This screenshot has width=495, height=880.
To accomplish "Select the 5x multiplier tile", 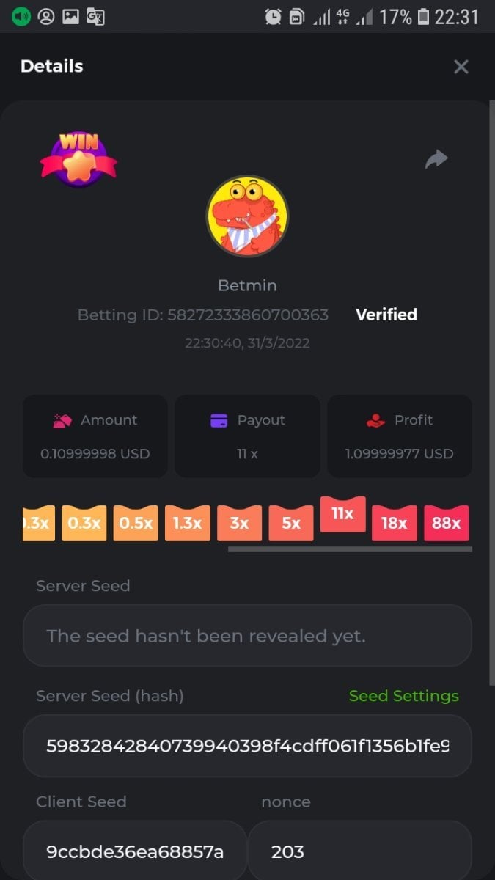I will pos(291,523).
